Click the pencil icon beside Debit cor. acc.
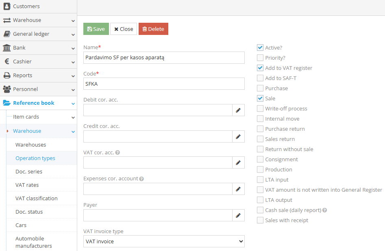This screenshot has width=385, height=251. [x=238, y=110]
